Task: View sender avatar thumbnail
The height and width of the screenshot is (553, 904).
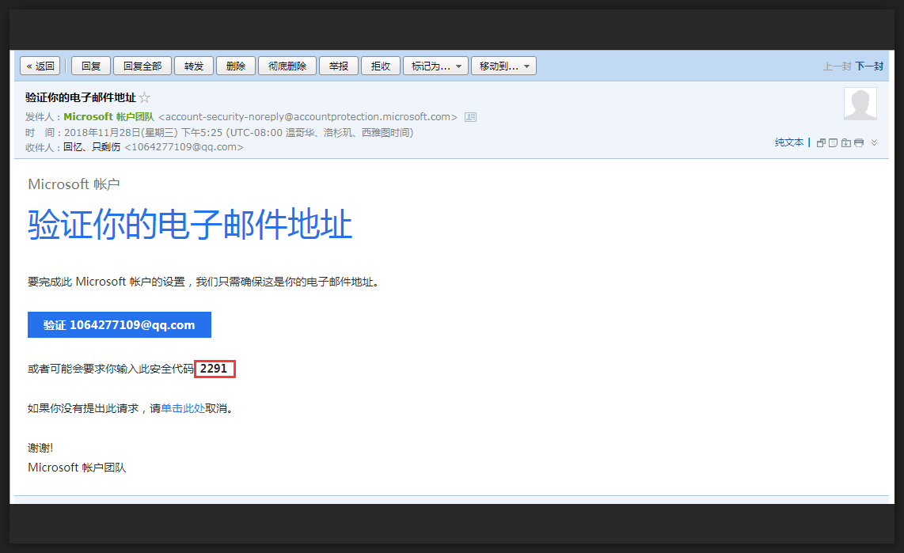Action: point(860,104)
